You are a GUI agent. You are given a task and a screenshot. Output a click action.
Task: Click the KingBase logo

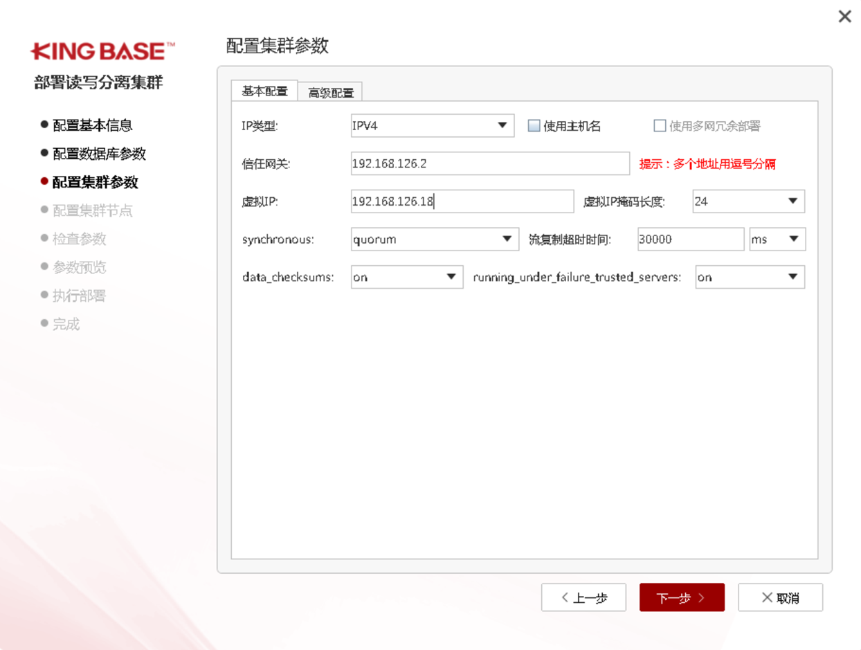coord(102,51)
